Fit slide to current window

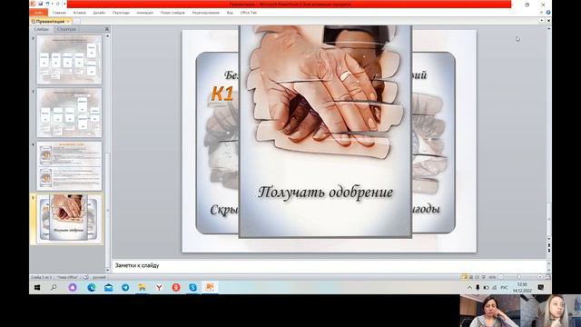pyautogui.click(x=547, y=277)
